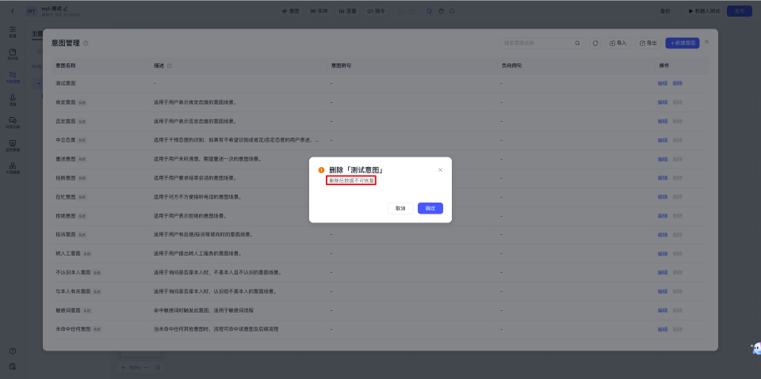The height and width of the screenshot is (379, 761).
Task: Click the 新建意图 button
Action: click(683, 43)
